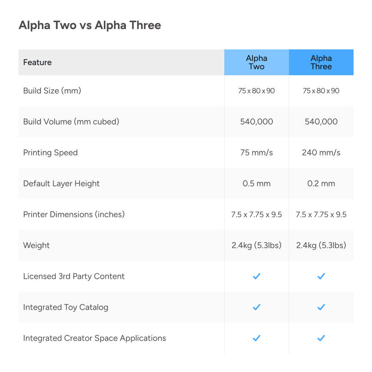The height and width of the screenshot is (372, 372).
Task: Click Alpha Three checkmark for Creator Space Applications
Action: (x=321, y=338)
